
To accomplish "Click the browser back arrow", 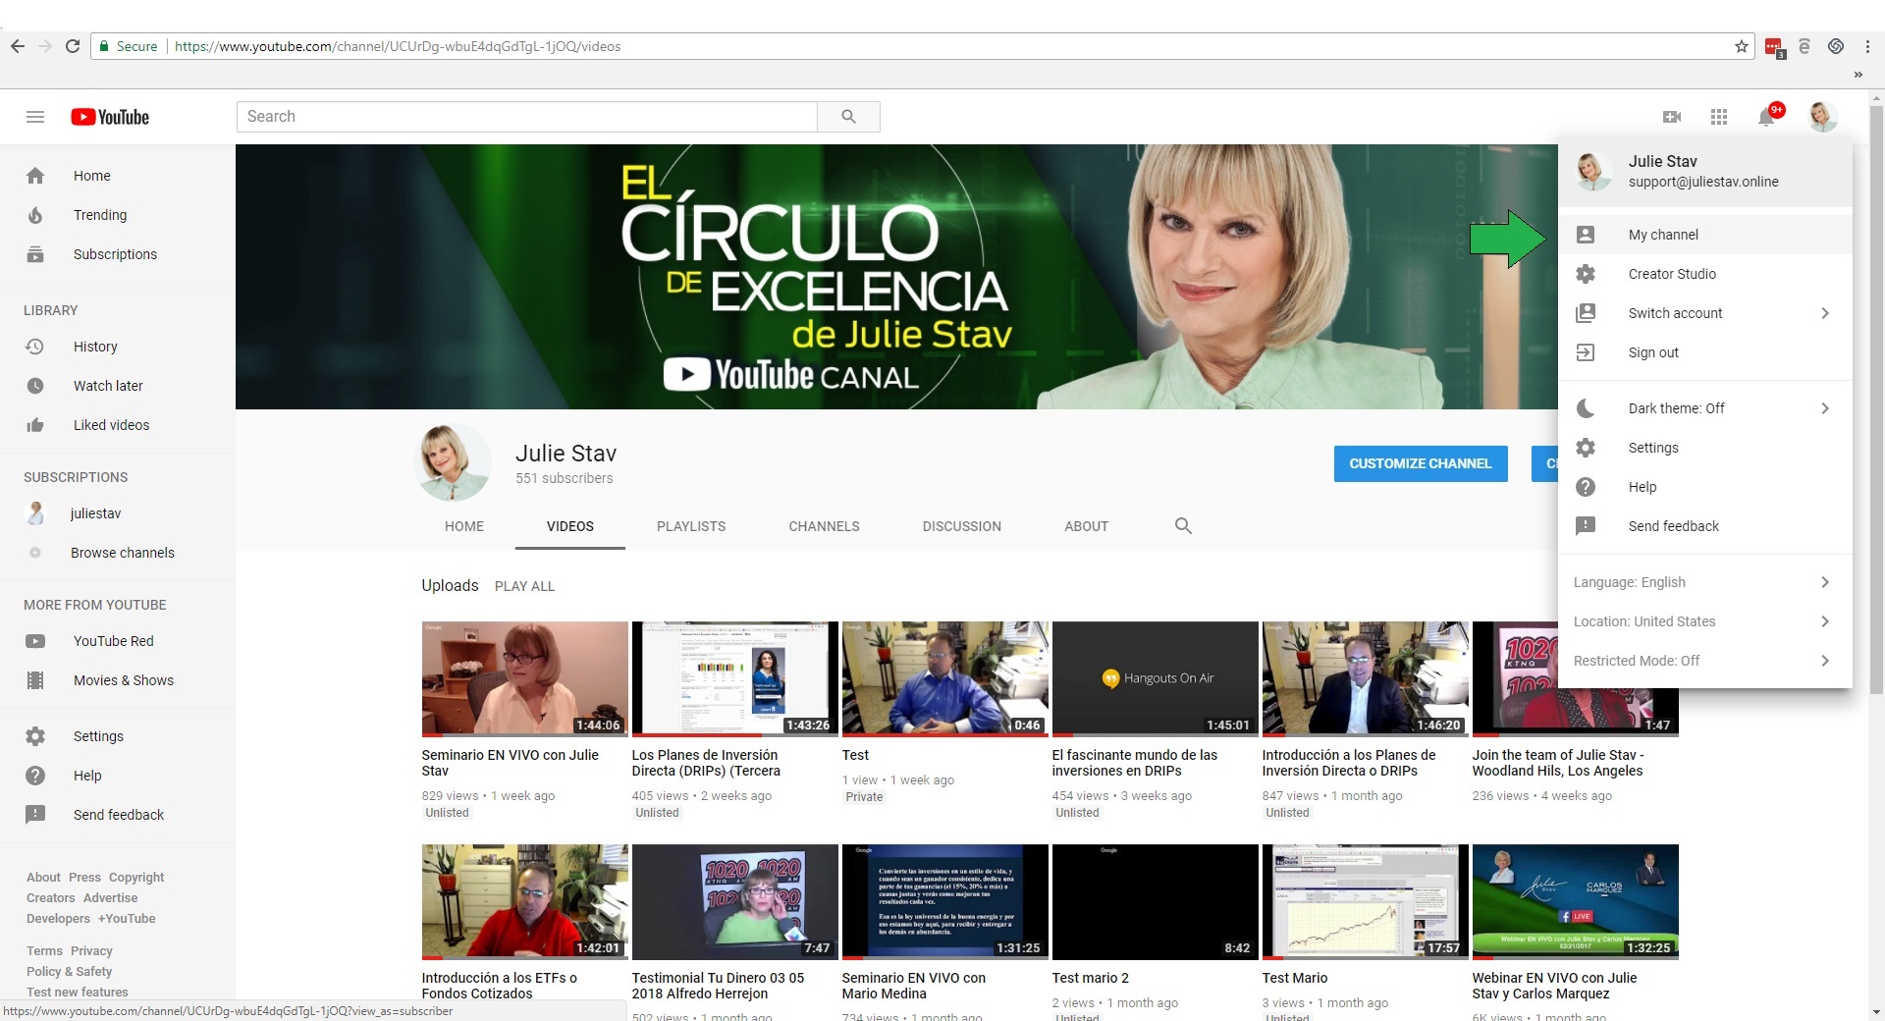I will [x=18, y=46].
